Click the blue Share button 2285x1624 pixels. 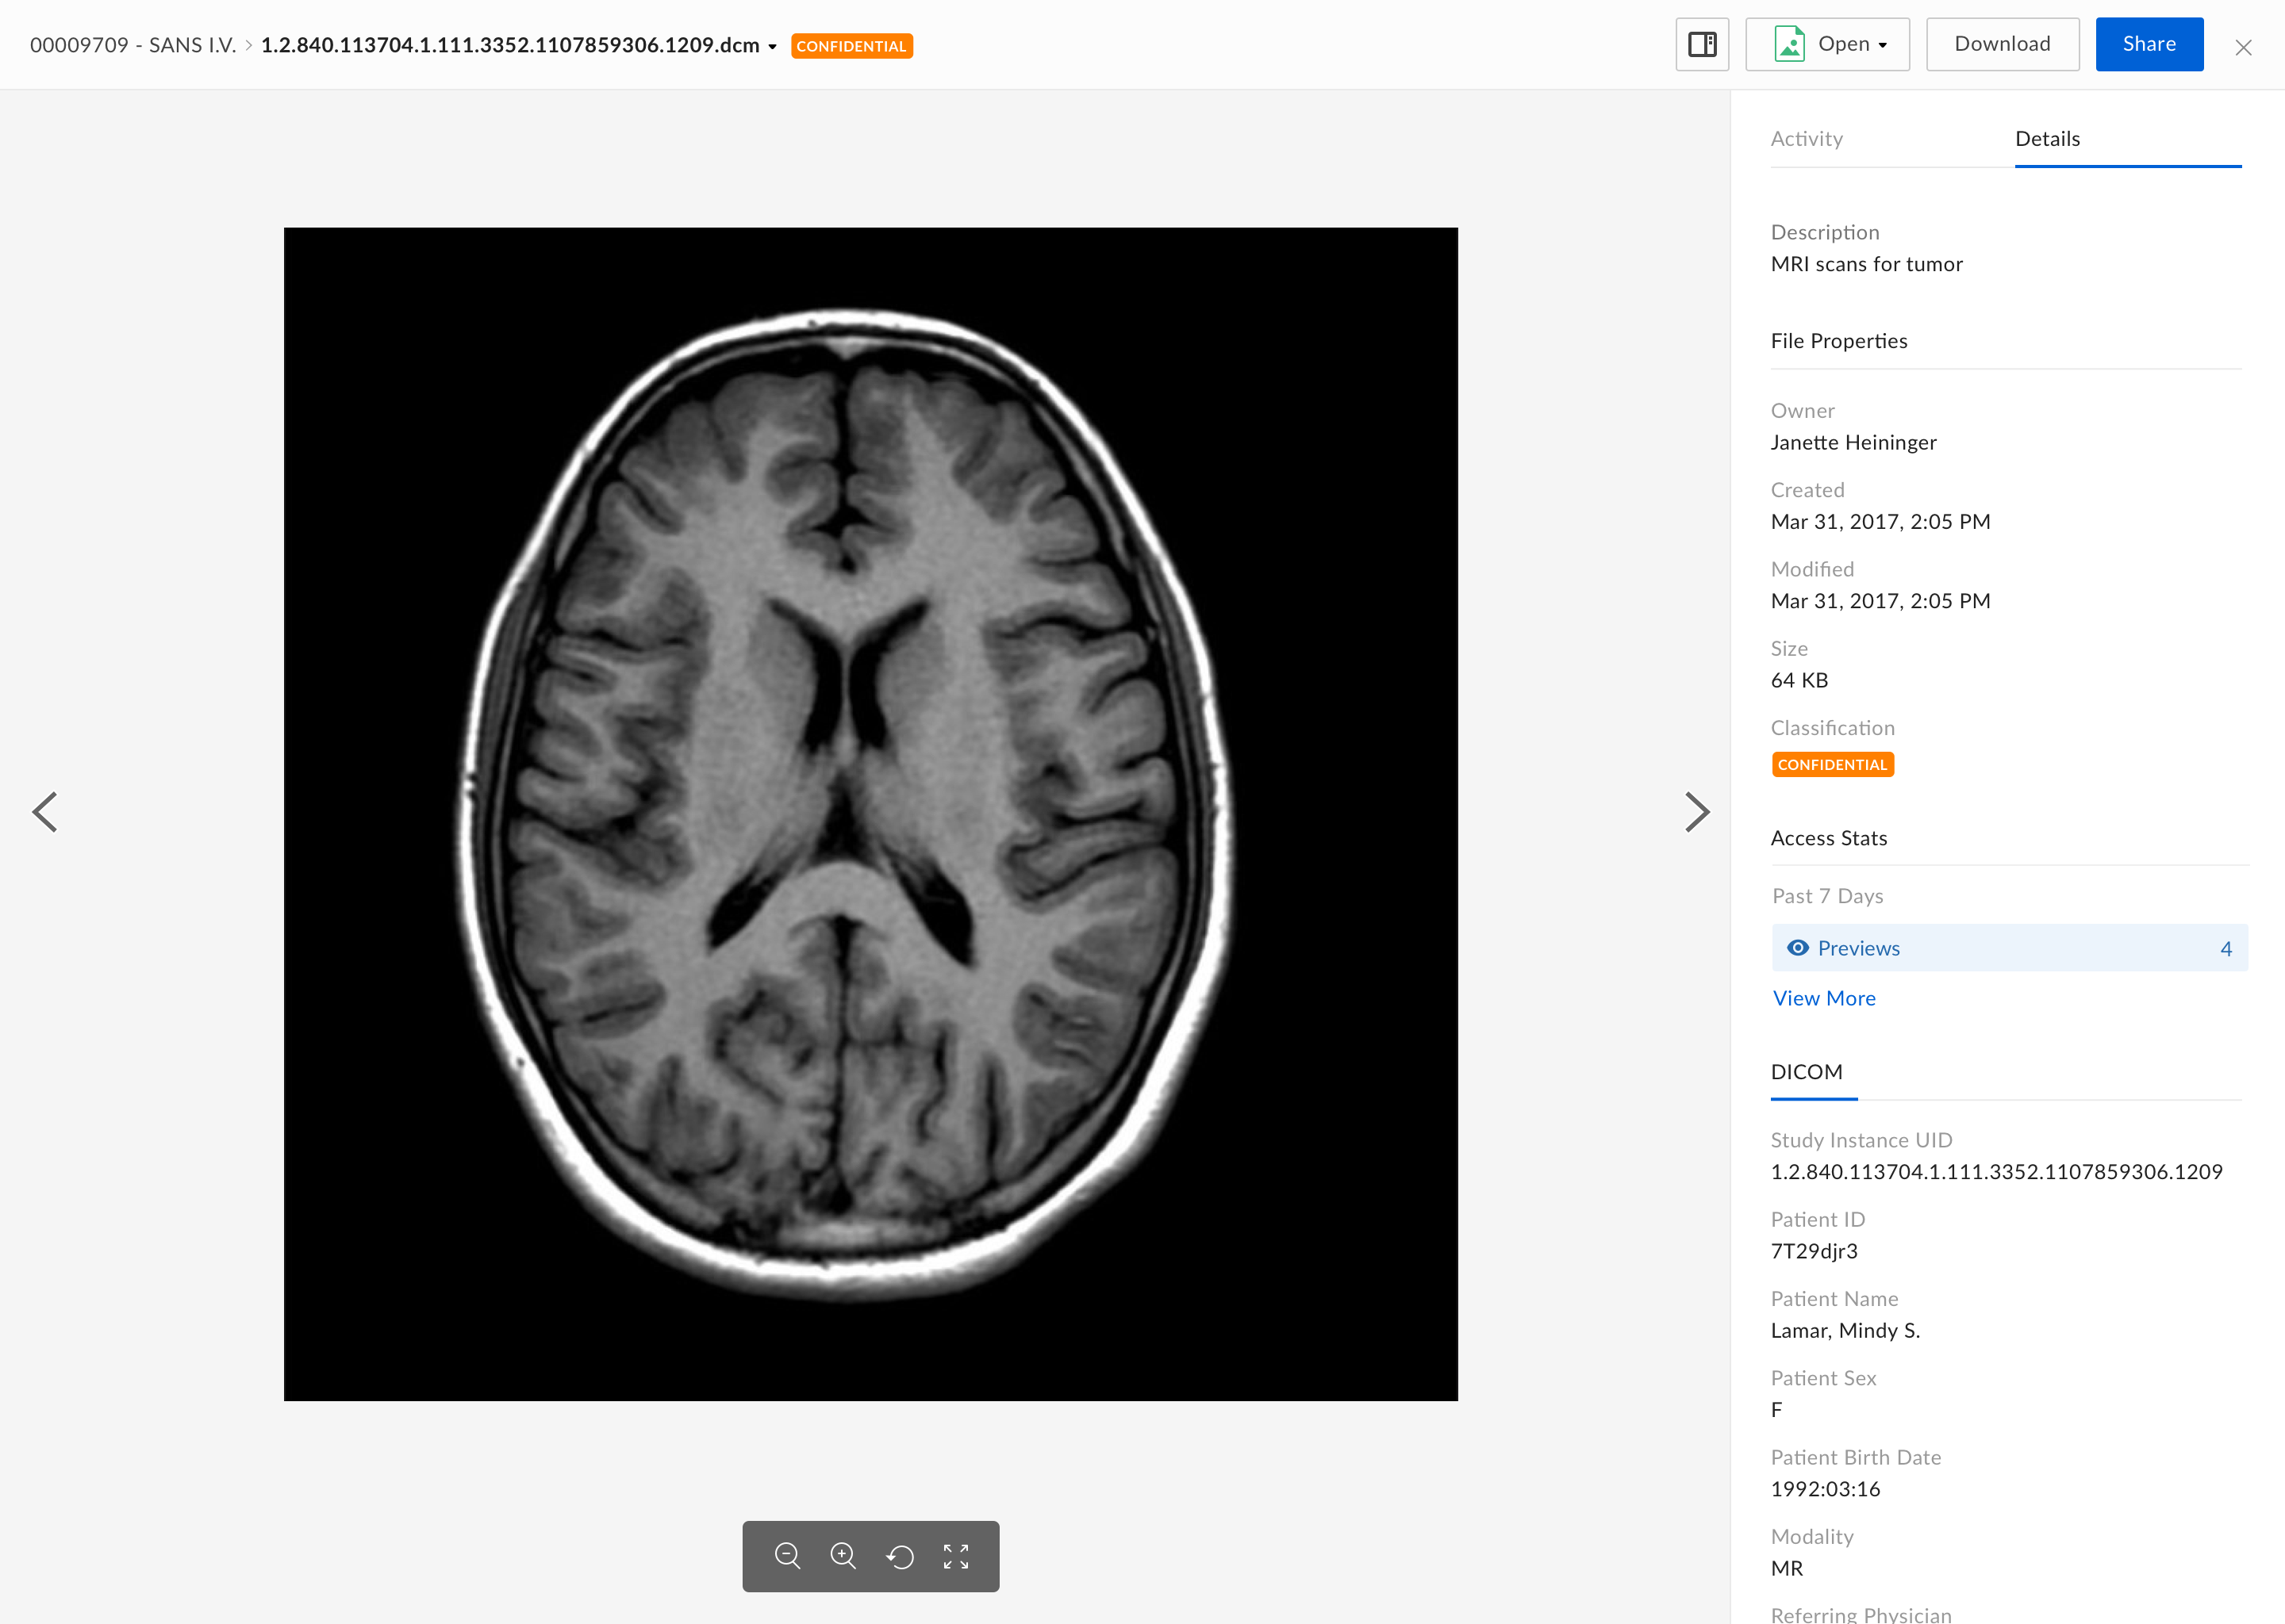pyautogui.click(x=2149, y=44)
